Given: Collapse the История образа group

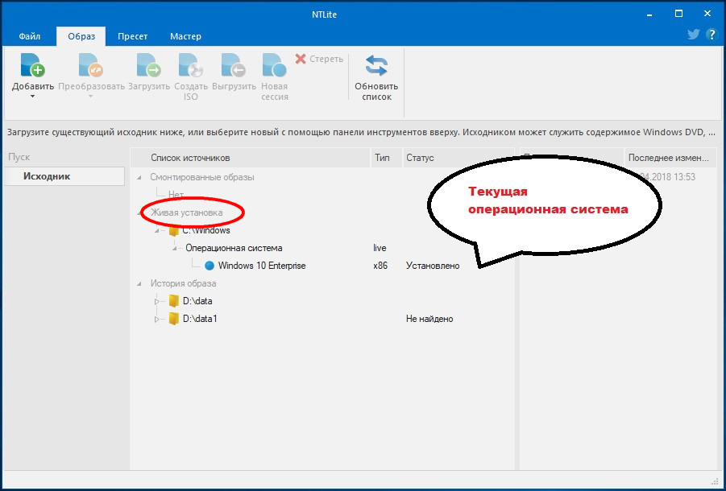Looking at the screenshot, I should point(139,283).
